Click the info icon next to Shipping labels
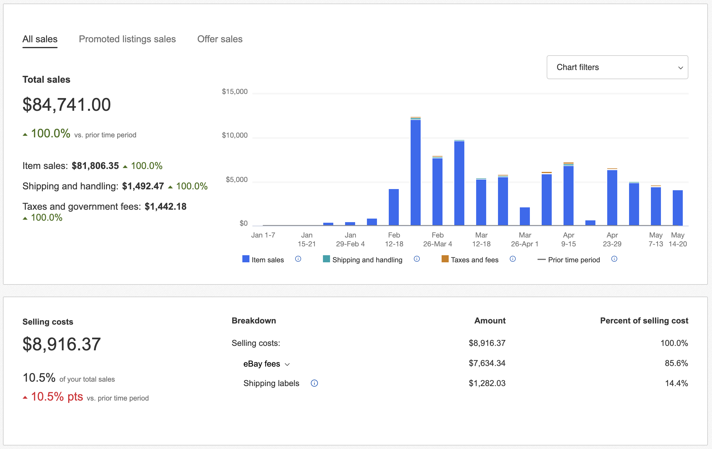This screenshot has height=449, width=712. pos(314,383)
